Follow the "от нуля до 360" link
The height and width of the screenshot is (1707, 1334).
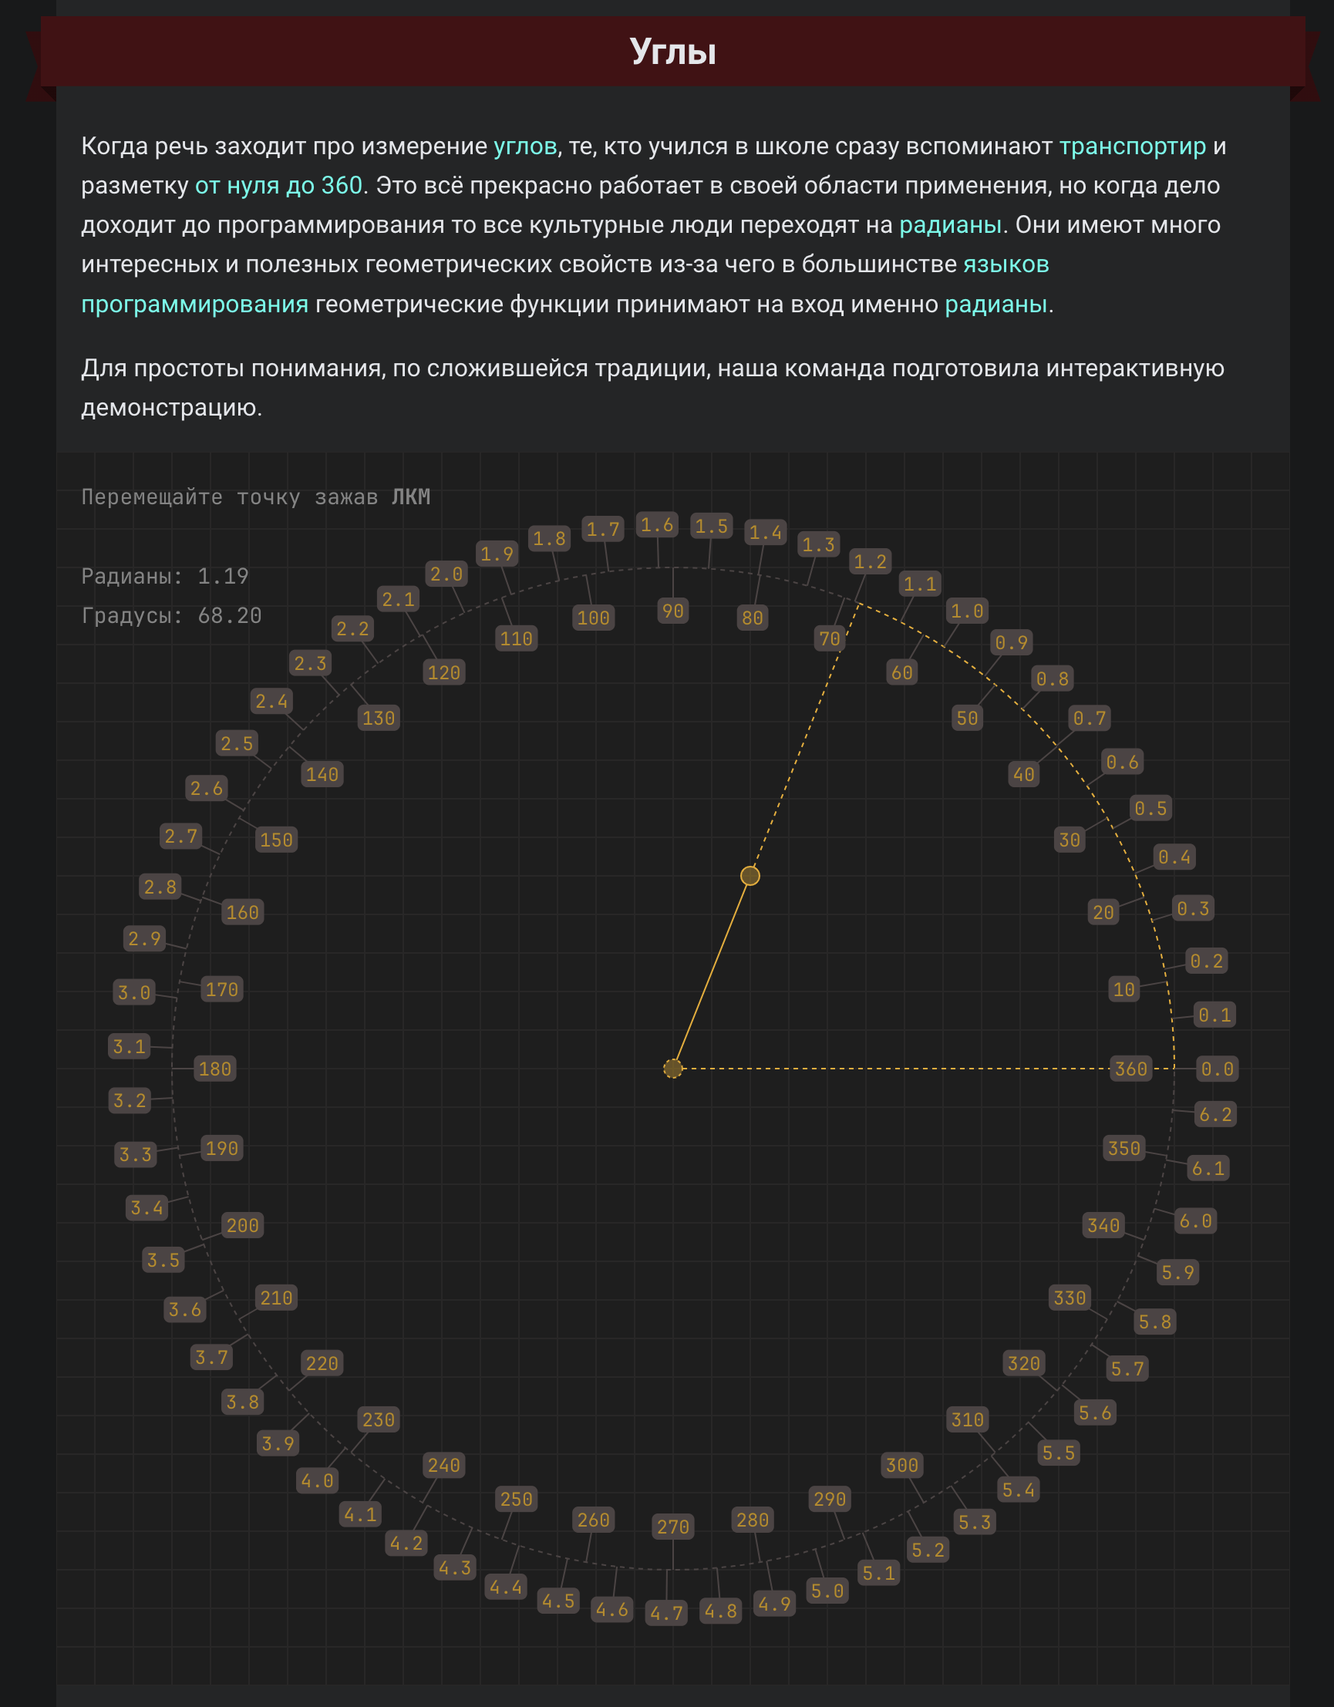[278, 185]
